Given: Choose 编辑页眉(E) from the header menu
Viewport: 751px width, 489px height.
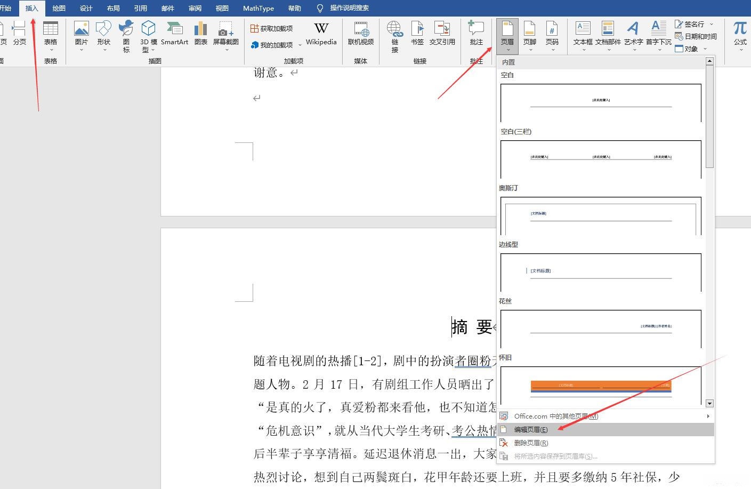Looking at the screenshot, I should tap(530, 429).
